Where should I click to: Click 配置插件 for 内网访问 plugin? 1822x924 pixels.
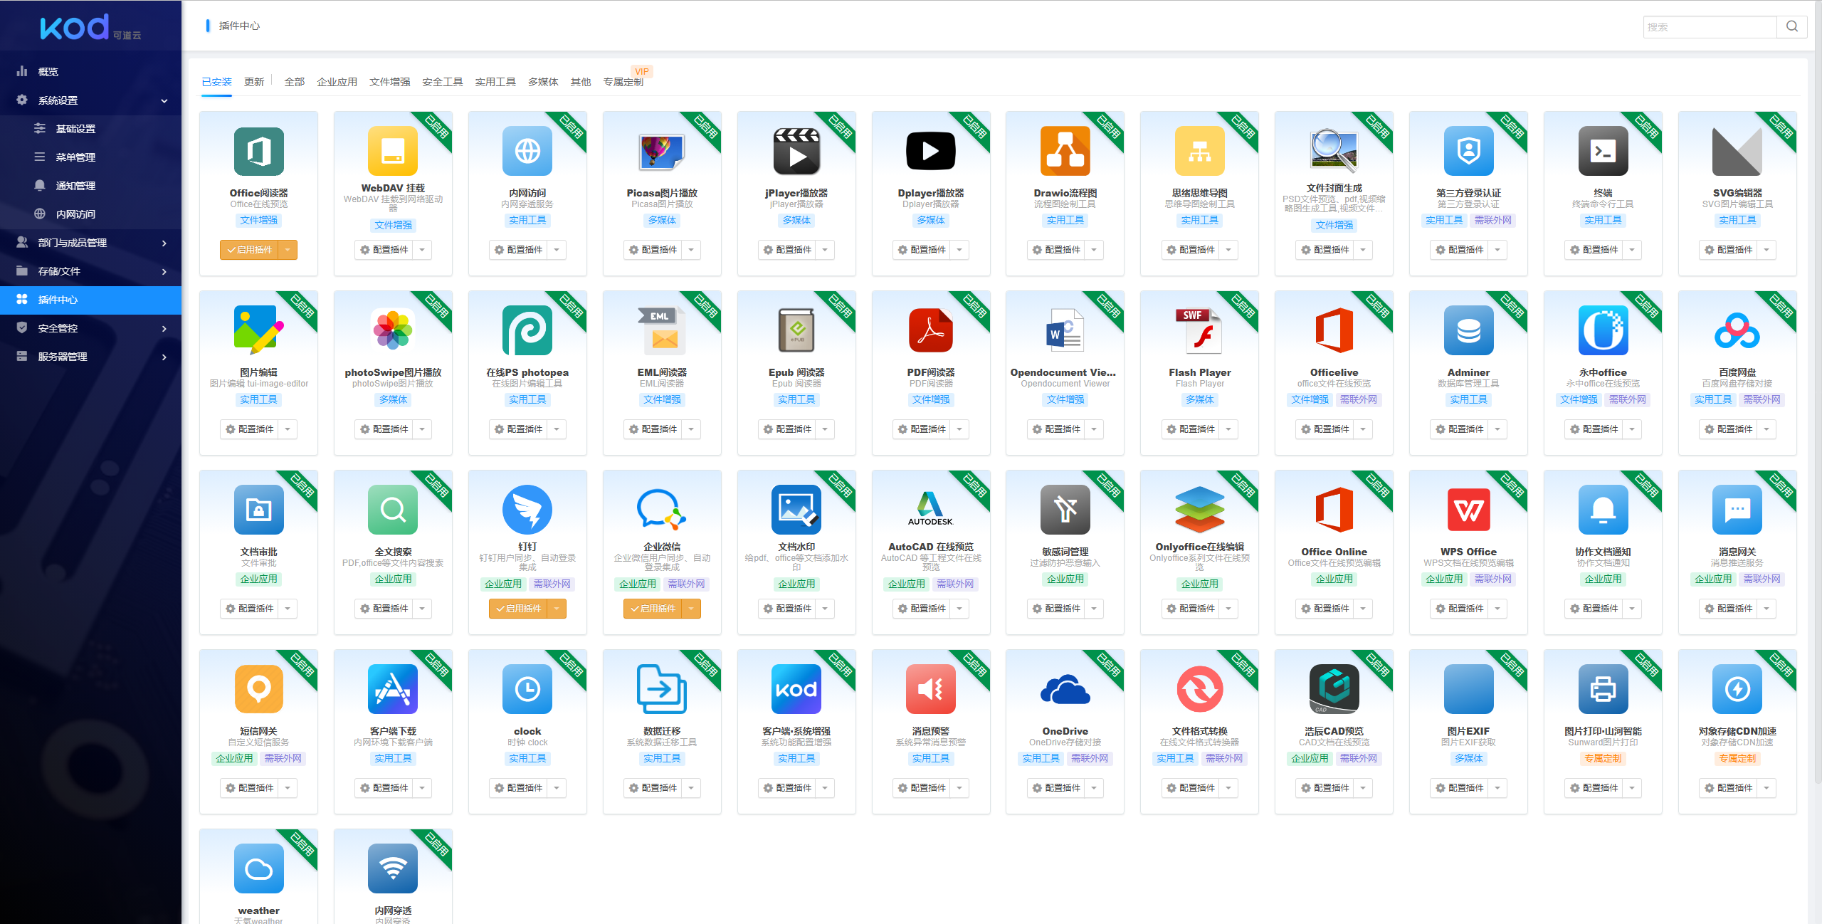519,250
